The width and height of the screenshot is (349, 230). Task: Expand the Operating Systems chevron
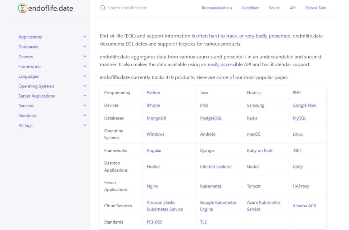(85, 86)
